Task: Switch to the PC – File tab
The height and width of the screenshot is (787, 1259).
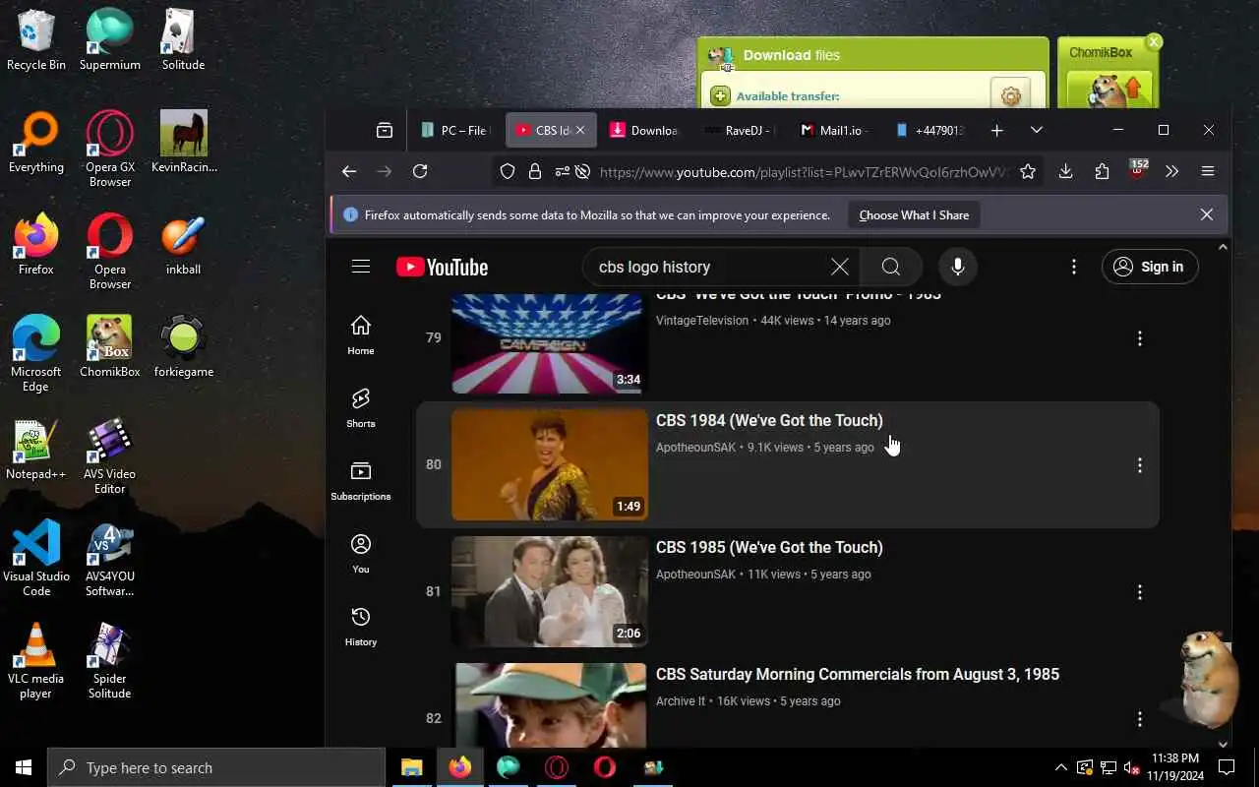Action: 454,130
